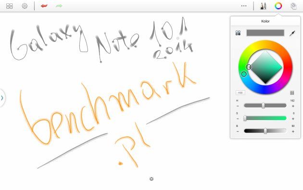The width and height of the screenshot is (303, 190).
Task: Click the hue value 162
Action: click(292, 100)
